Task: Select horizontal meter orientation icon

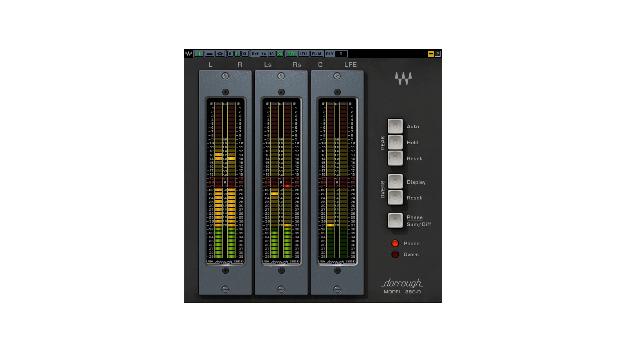Action: [x=209, y=54]
